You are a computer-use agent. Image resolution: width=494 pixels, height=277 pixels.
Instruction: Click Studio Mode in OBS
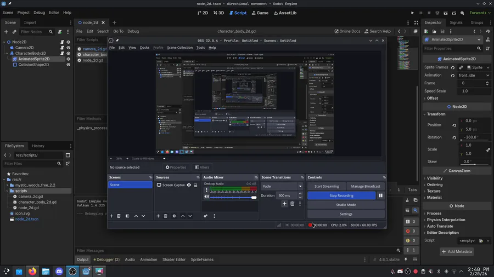pos(346,205)
